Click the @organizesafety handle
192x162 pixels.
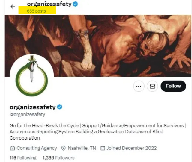(x=27, y=114)
